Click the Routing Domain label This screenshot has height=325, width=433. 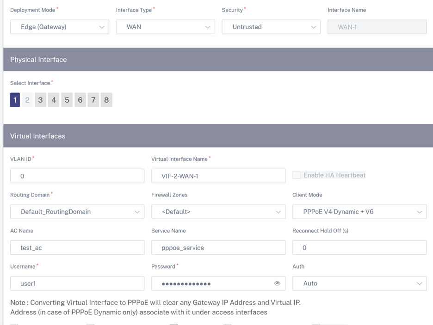click(x=30, y=195)
